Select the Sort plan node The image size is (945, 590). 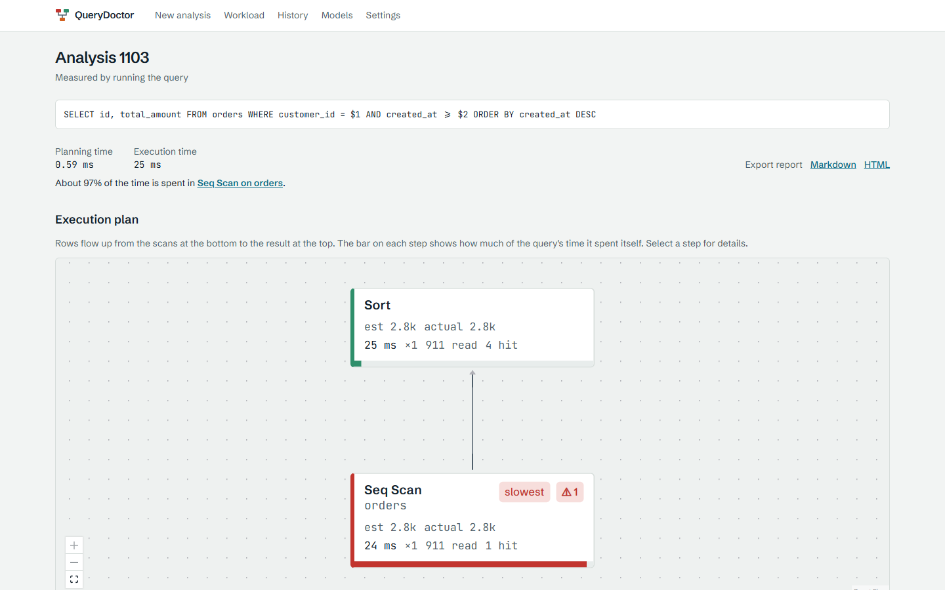(x=472, y=327)
